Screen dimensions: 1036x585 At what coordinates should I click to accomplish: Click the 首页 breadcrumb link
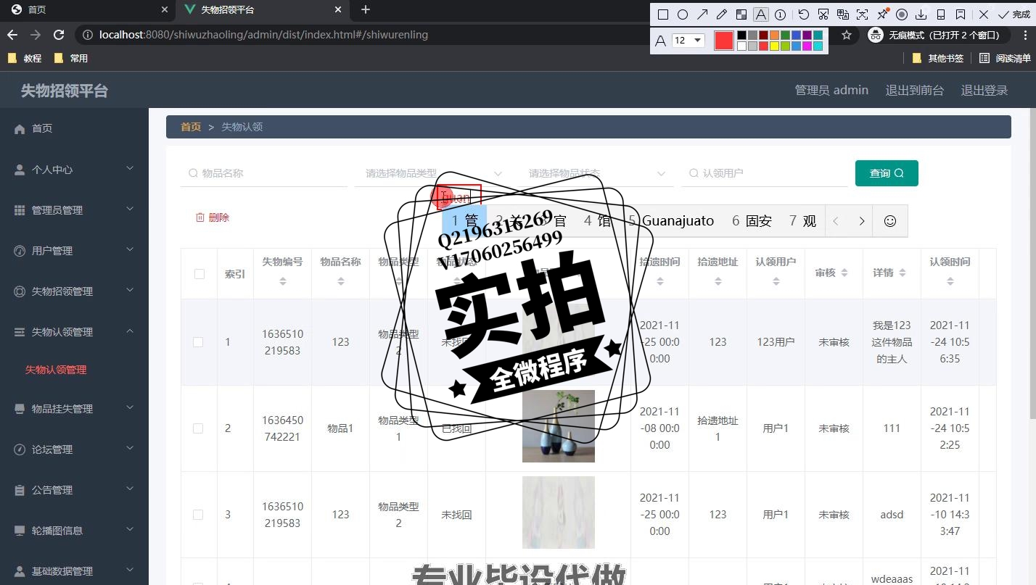191,127
